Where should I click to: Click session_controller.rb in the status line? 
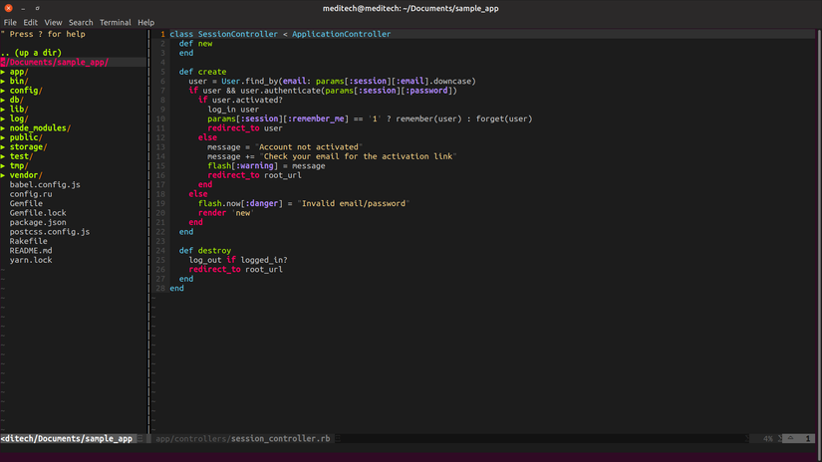click(x=280, y=438)
